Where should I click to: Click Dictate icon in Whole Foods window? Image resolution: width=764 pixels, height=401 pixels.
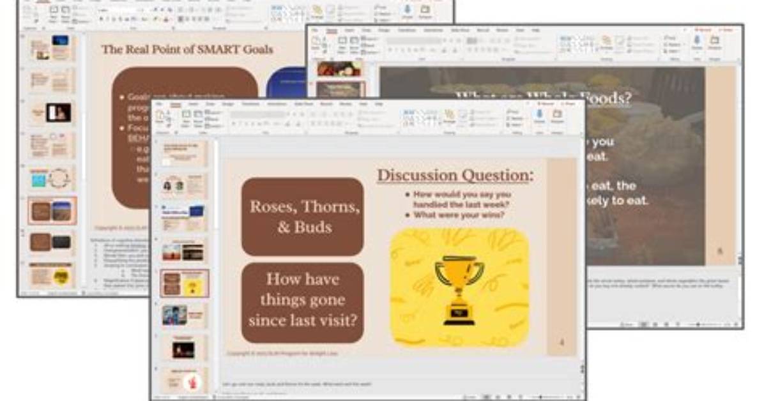coord(698,42)
